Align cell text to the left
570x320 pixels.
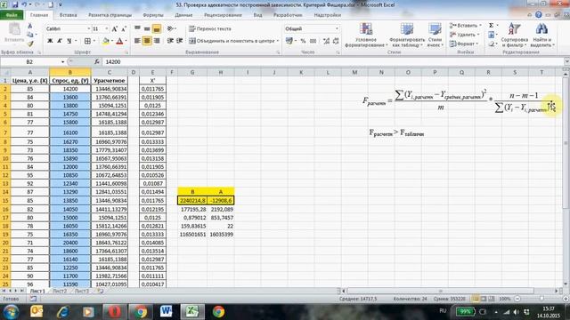pyautogui.click(x=137, y=41)
